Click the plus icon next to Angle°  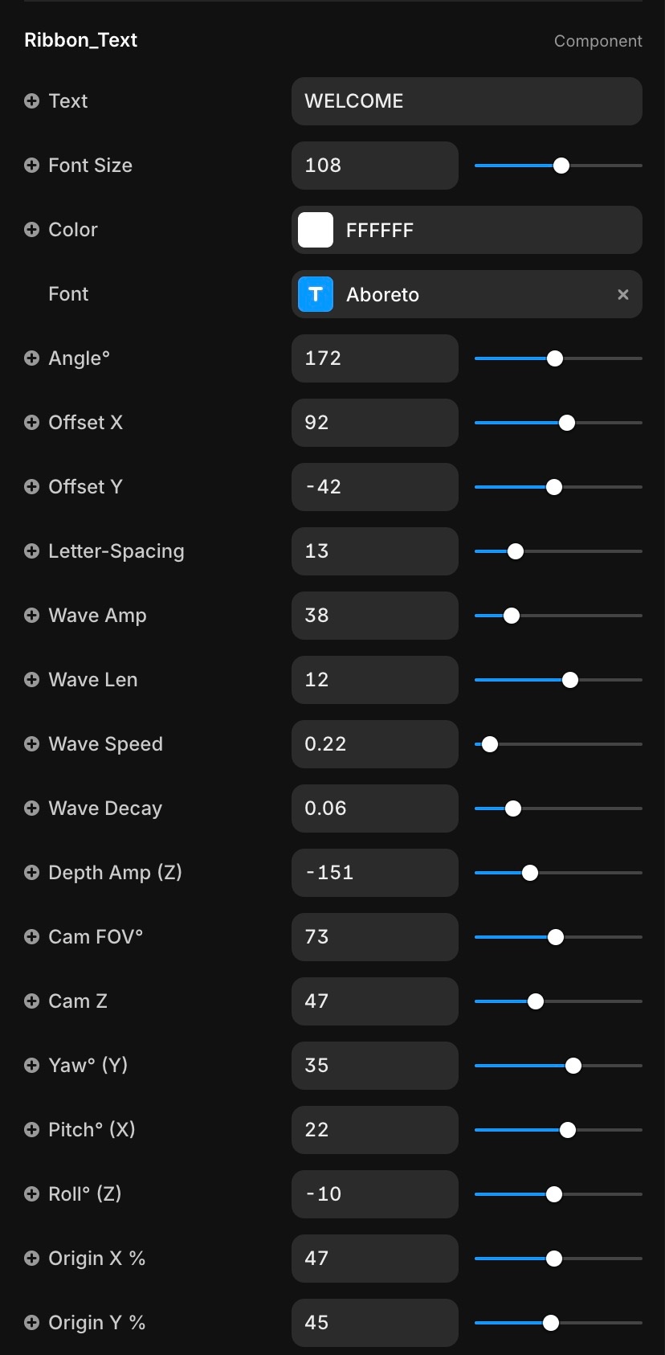pyautogui.click(x=31, y=358)
